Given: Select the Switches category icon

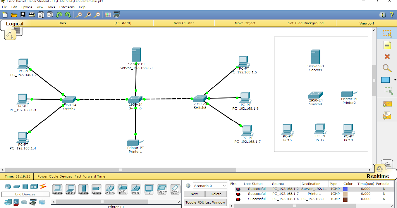Looking at the screenshot, I should pyautogui.click(x=17, y=187).
